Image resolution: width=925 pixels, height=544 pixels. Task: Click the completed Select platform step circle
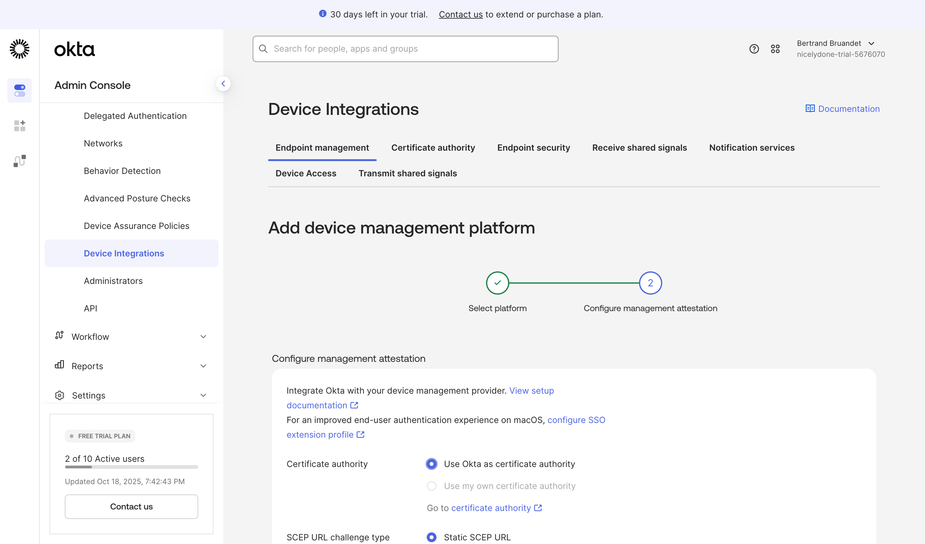497,283
